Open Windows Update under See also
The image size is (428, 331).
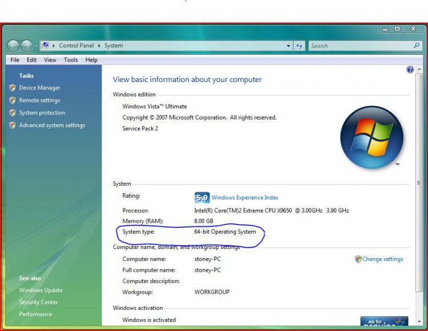click(x=41, y=290)
